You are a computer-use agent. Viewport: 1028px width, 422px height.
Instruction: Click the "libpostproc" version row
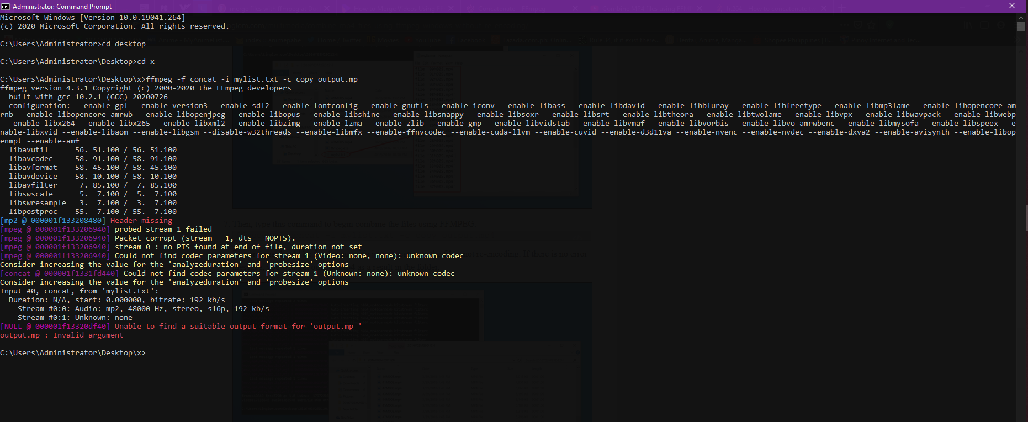(x=93, y=212)
